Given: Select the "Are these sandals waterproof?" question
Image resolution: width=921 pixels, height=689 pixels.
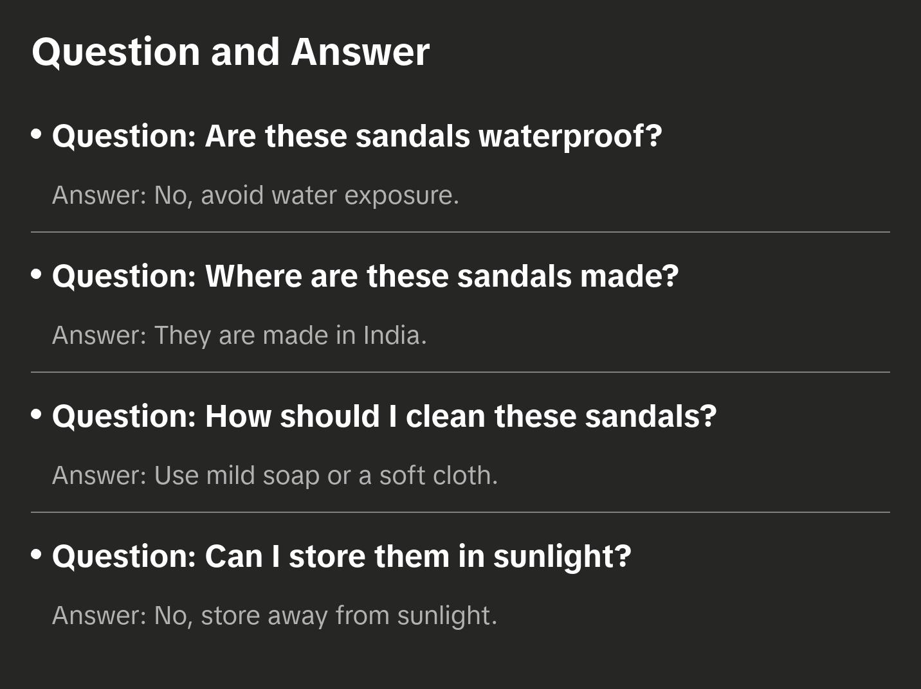Looking at the screenshot, I should tap(357, 136).
